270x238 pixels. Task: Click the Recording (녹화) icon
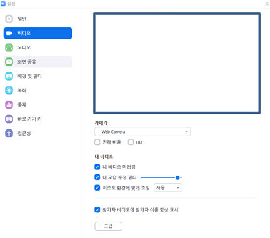[x=9, y=91]
